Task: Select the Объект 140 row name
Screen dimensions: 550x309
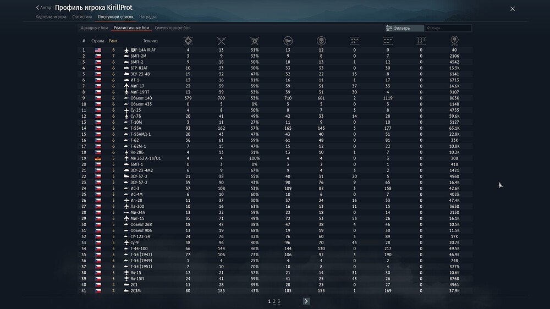Action: pos(141,98)
